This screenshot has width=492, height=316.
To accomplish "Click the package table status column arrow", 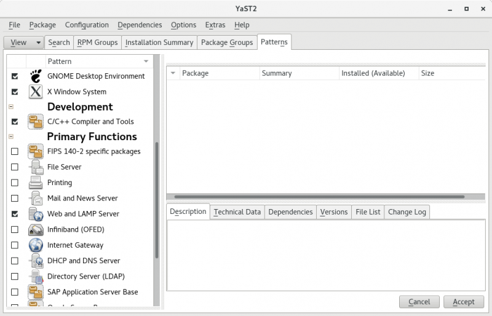I will pyautogui.click(x=173, y=73).
